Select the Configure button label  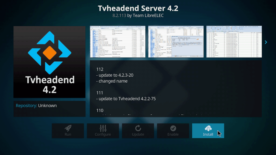pos(103,134)
